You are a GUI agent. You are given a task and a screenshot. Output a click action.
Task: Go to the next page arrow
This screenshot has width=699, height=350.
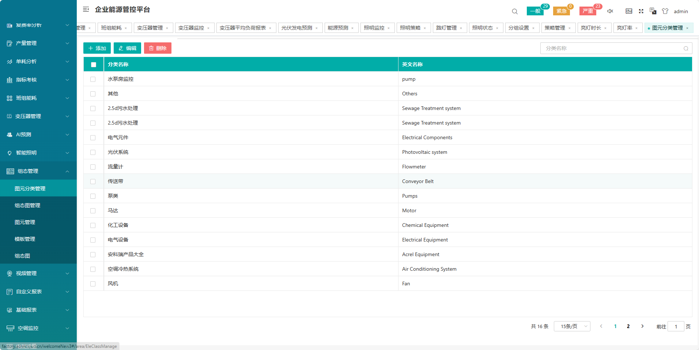[x=642, y=326]
